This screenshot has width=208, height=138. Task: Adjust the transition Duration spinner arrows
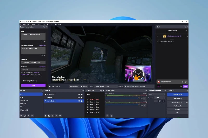(x=164, y=98)
